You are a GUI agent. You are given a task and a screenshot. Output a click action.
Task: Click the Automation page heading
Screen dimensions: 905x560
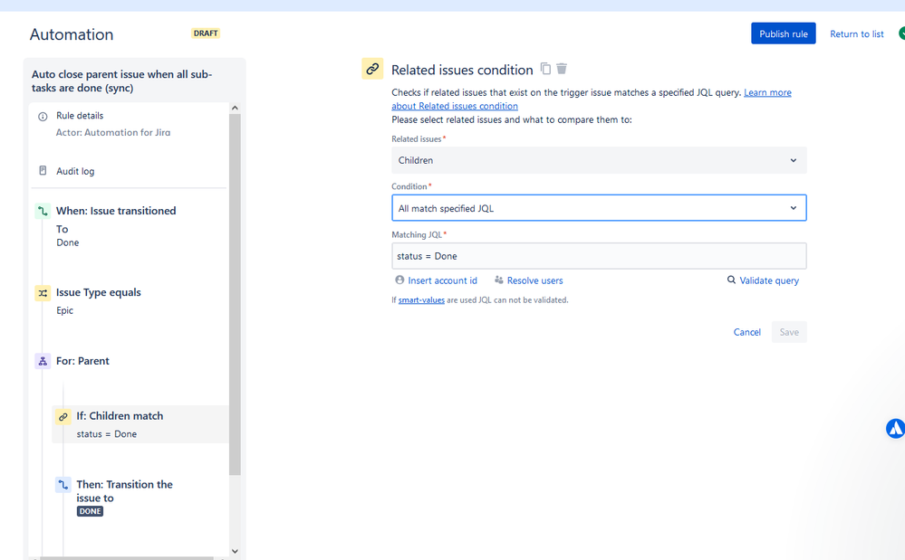click(72, 34)
